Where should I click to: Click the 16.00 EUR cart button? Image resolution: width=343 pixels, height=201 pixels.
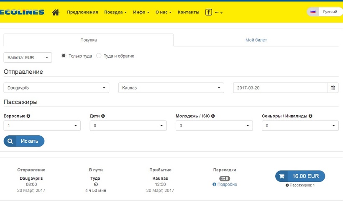pyautogui.click(x=300, y=176)
